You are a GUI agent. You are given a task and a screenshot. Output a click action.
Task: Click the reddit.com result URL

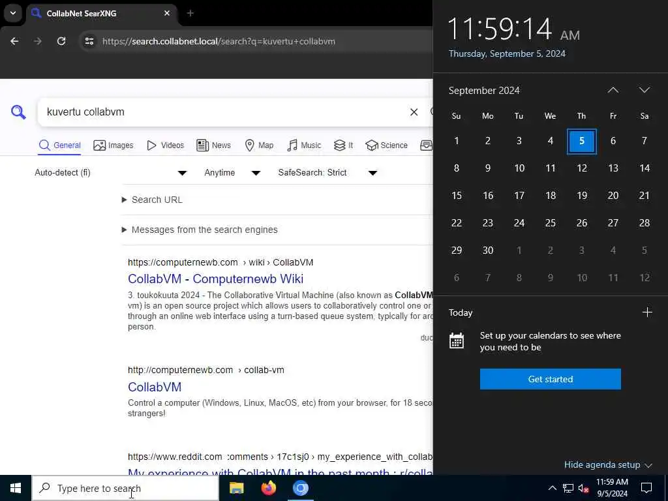coord(280,457)
